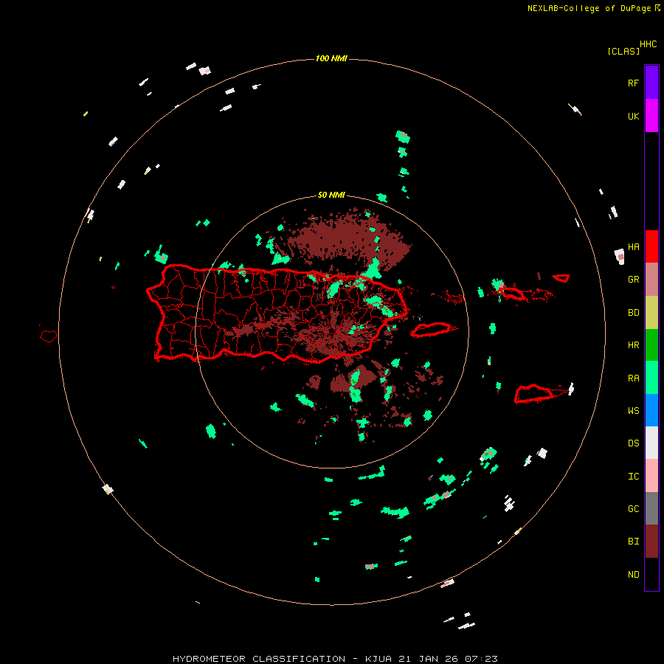
Task: Click the 'IC' legend label
Action: click(633, 477)
